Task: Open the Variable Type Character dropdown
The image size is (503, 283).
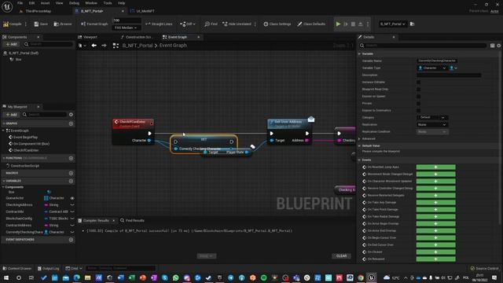Action: coord(432,68)
